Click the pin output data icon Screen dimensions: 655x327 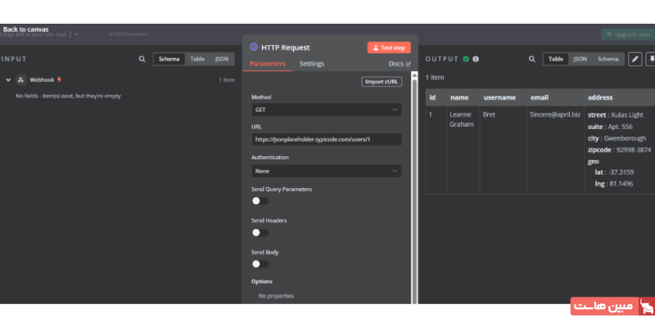point(651,59)
